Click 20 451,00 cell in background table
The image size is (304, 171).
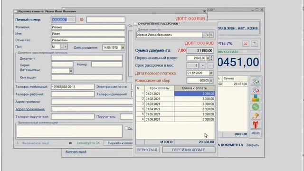click(x=235, y=84)
